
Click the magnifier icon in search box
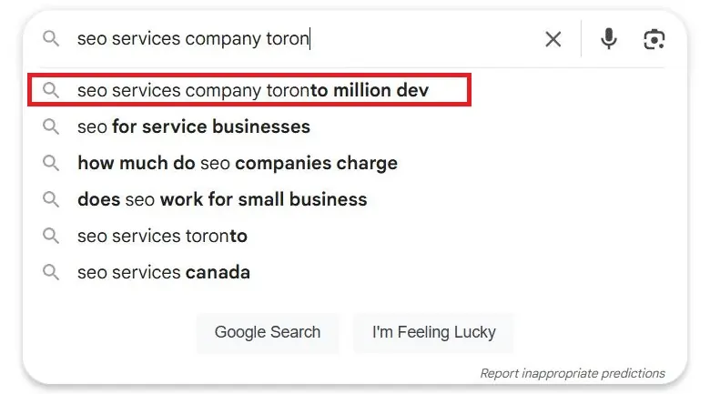click(51, 38)
